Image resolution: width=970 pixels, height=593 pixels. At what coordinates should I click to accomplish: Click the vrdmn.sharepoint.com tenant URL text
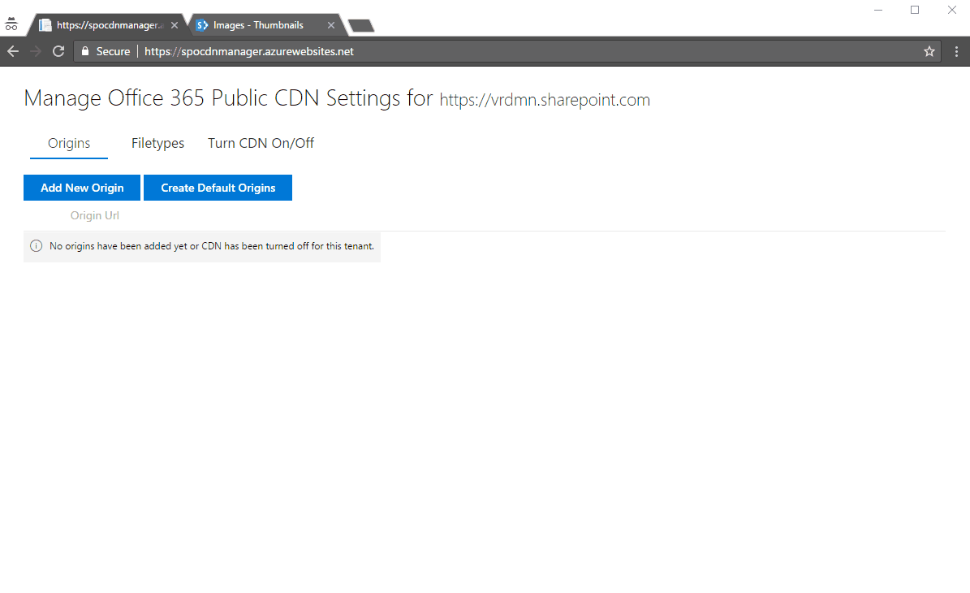545,100
